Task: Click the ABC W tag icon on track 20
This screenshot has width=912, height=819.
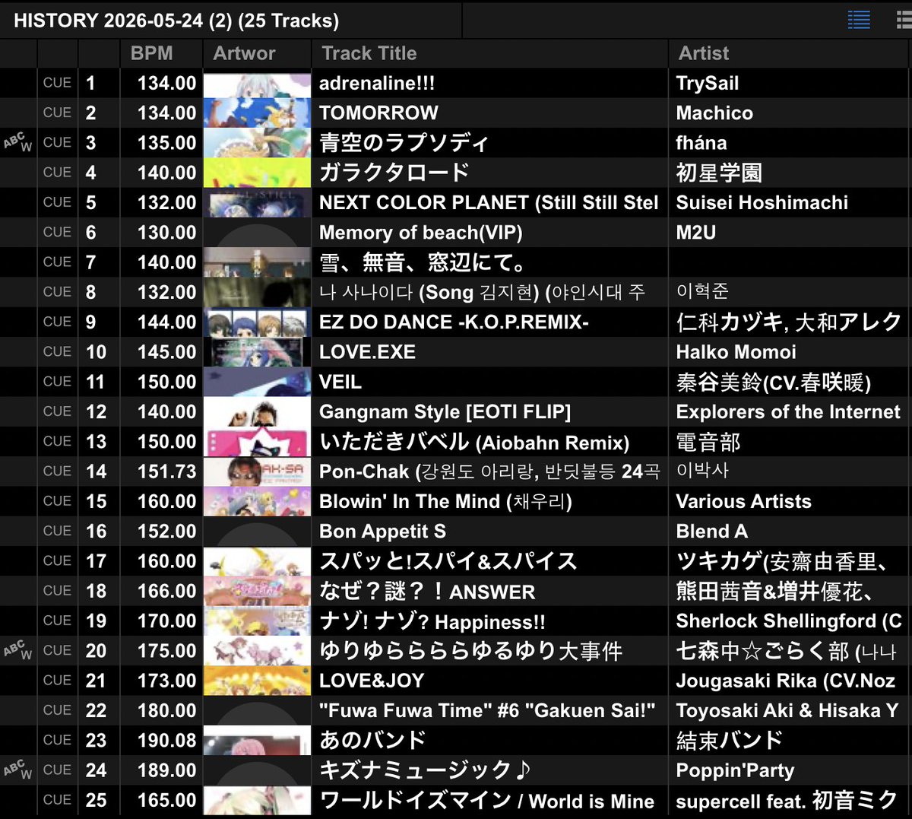Action: [18, 650]
